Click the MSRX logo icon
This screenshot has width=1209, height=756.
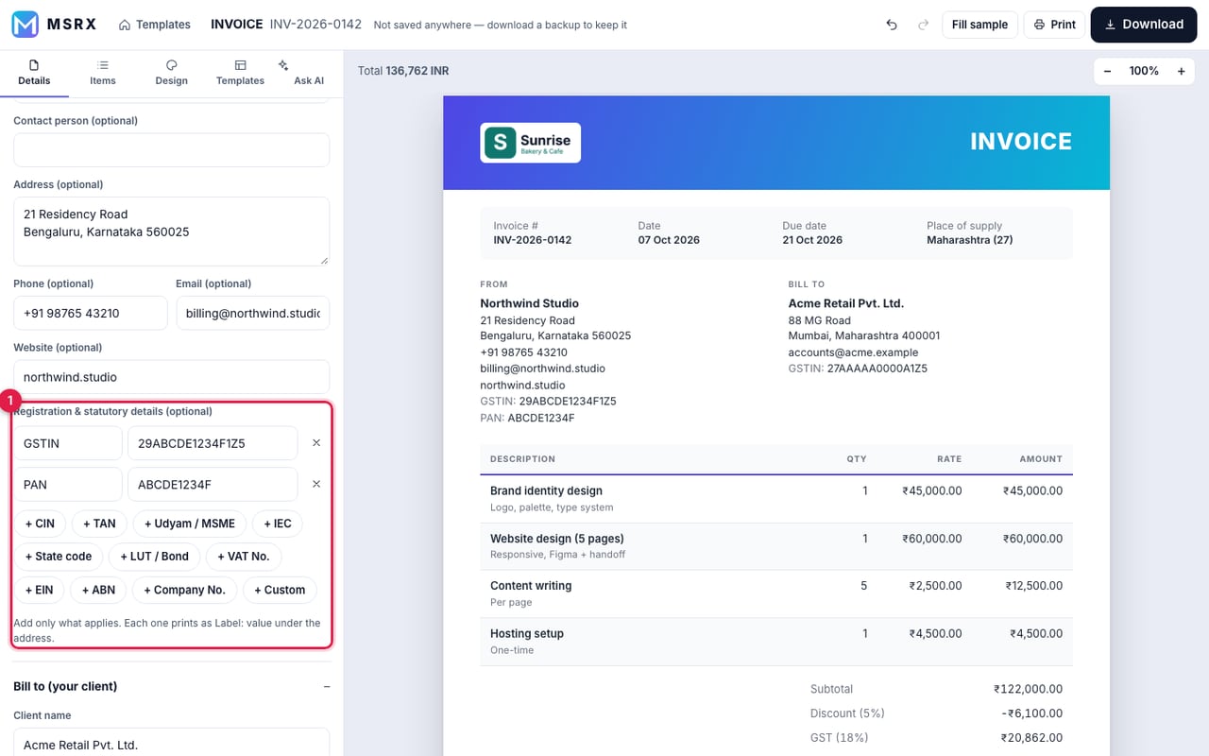pyautogui.click(x=25, y=25)
